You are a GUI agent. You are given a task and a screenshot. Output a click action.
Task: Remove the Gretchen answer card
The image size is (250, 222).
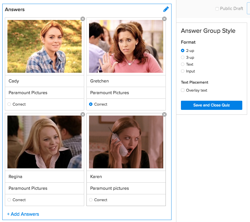point(164,19)
